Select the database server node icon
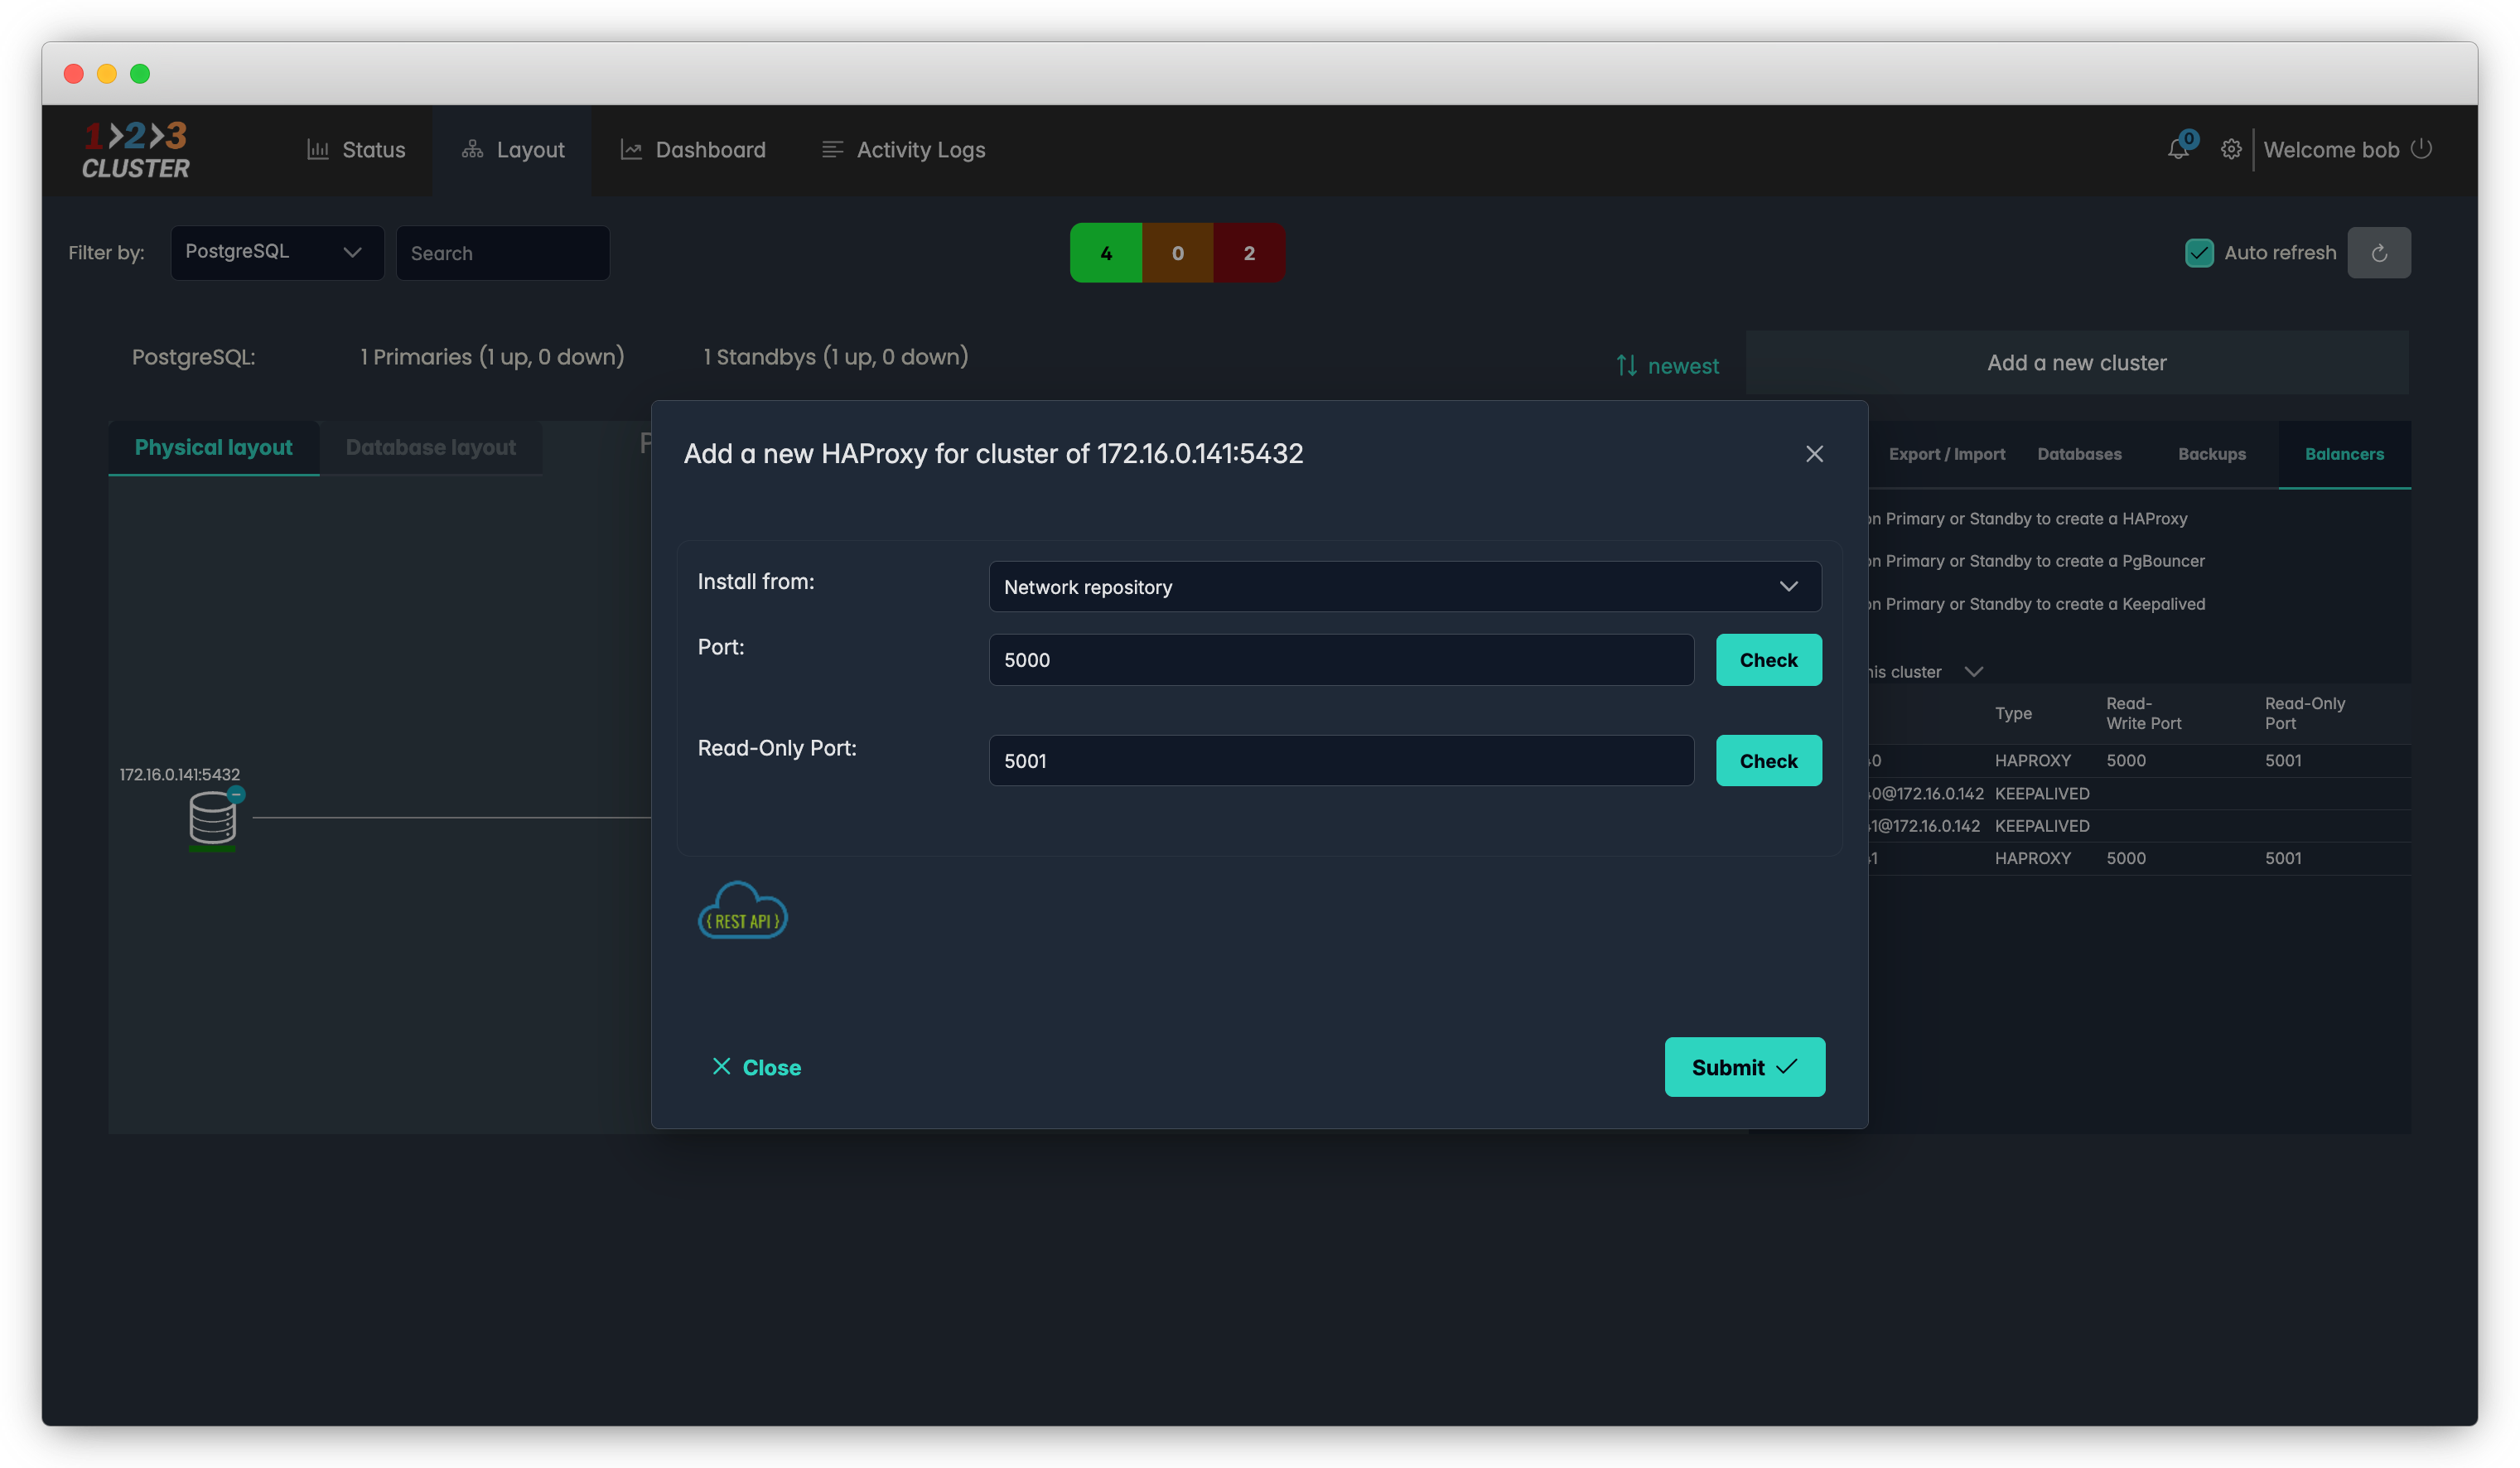The image size is (2520, 1468). pyautogui.click(x=212, y=819)
